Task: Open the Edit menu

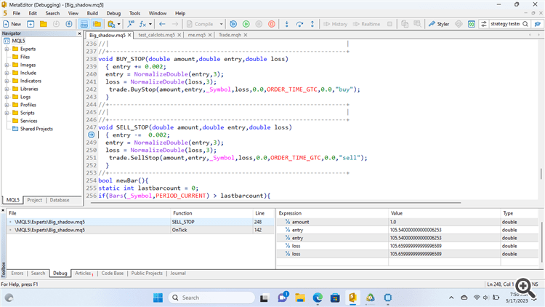Action: 33,13
